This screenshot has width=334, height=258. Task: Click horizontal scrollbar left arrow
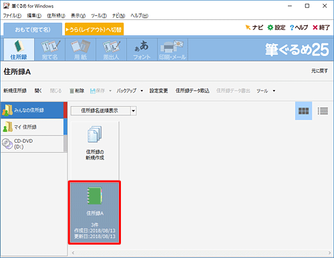73,253
